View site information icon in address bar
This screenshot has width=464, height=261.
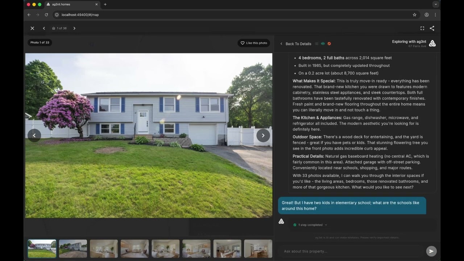pyautogui.click(x=57, y=15)
